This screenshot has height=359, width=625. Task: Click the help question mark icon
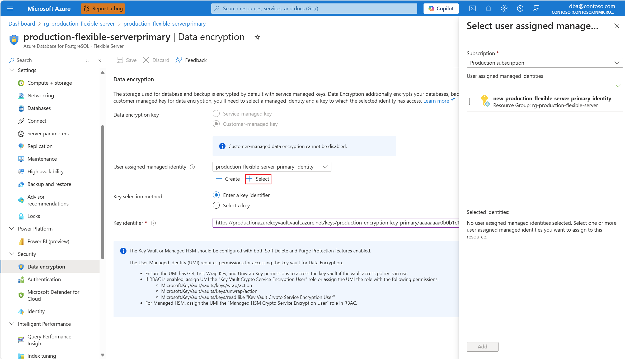coord(520,8)
